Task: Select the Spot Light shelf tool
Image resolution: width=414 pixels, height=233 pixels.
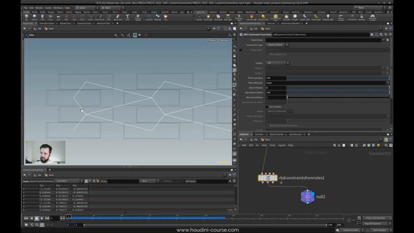Action: 218,17
